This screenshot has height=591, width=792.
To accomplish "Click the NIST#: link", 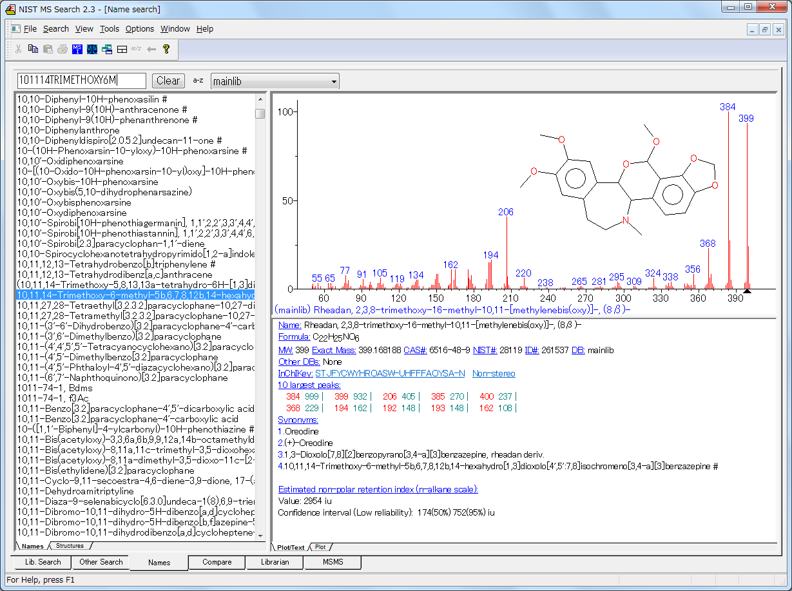I will [x=485, y=350].
